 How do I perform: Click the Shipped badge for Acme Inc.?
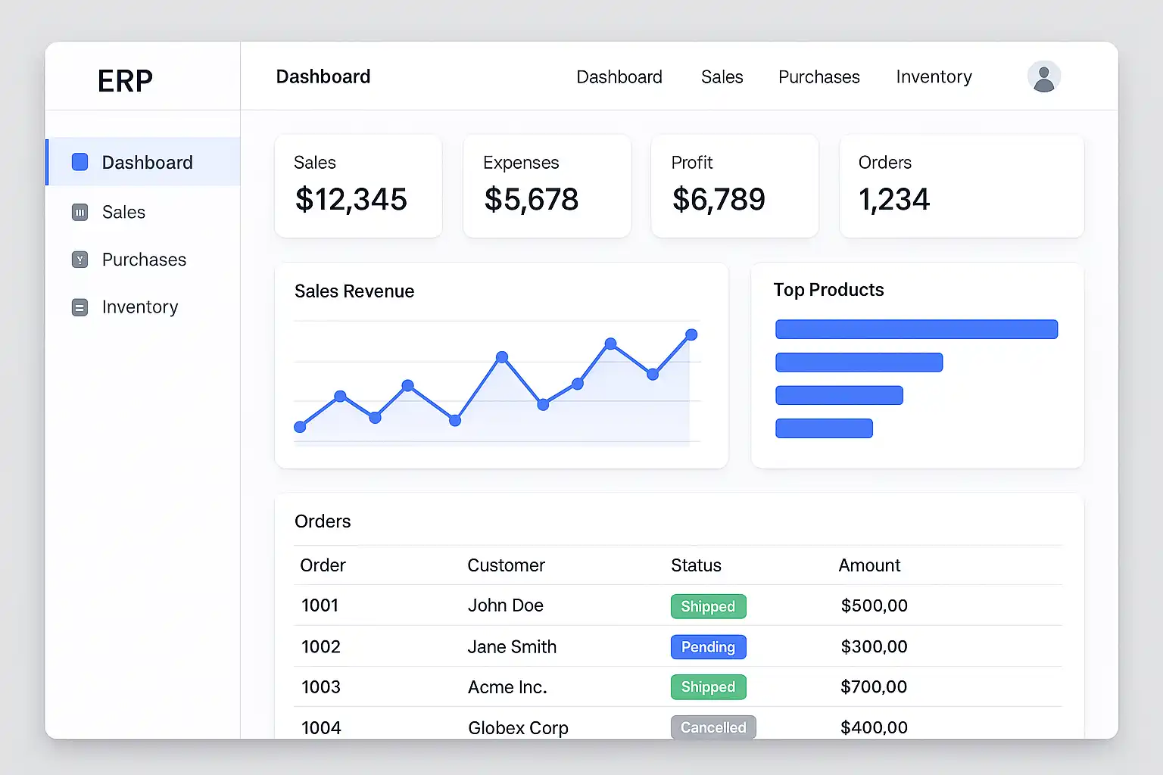[x=708, y=687]
